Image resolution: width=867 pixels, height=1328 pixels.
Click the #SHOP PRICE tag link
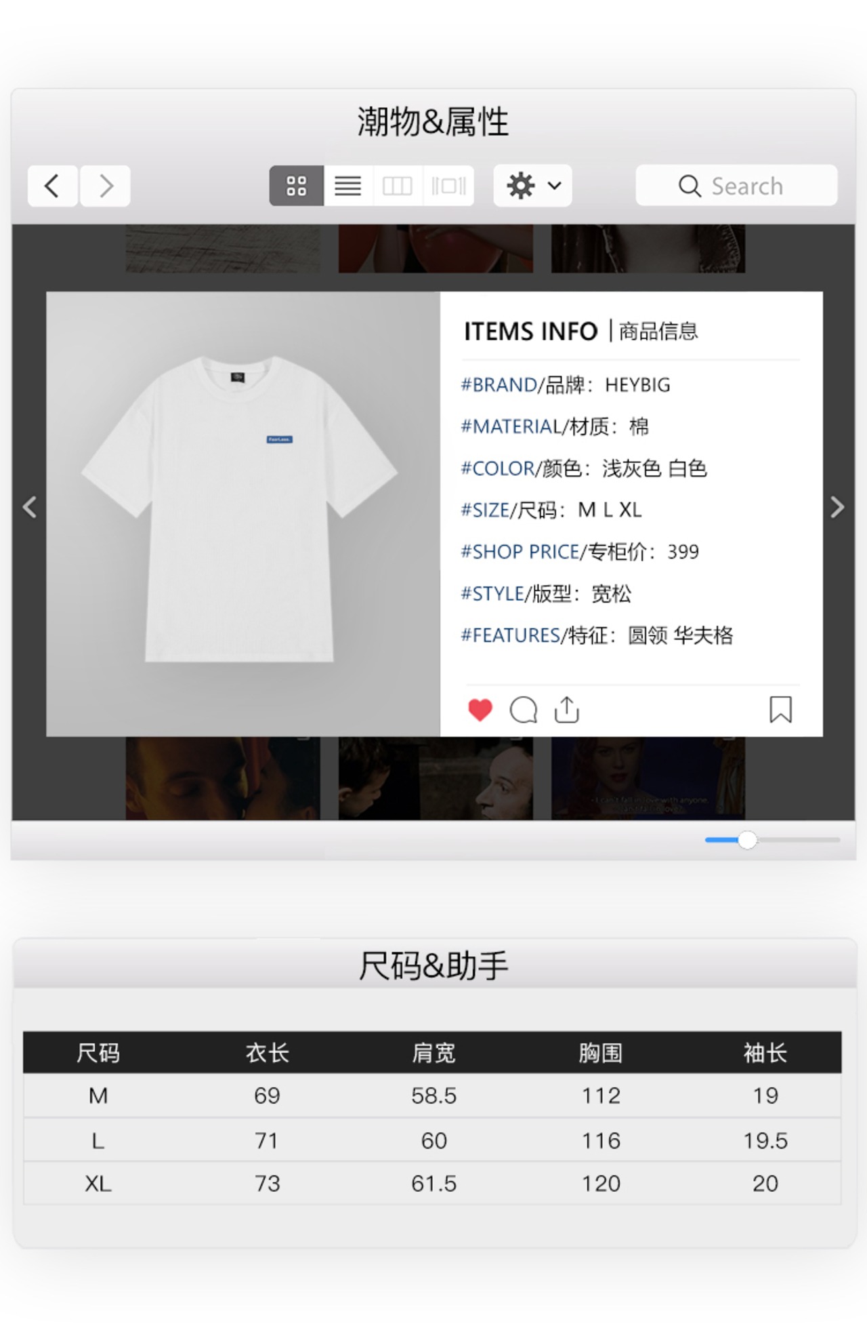pos(520,552)
